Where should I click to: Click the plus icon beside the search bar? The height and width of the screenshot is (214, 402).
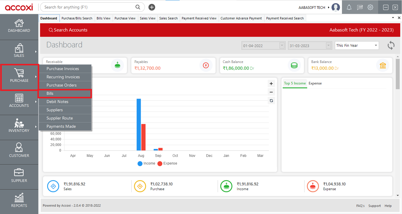tap(152, 7)
